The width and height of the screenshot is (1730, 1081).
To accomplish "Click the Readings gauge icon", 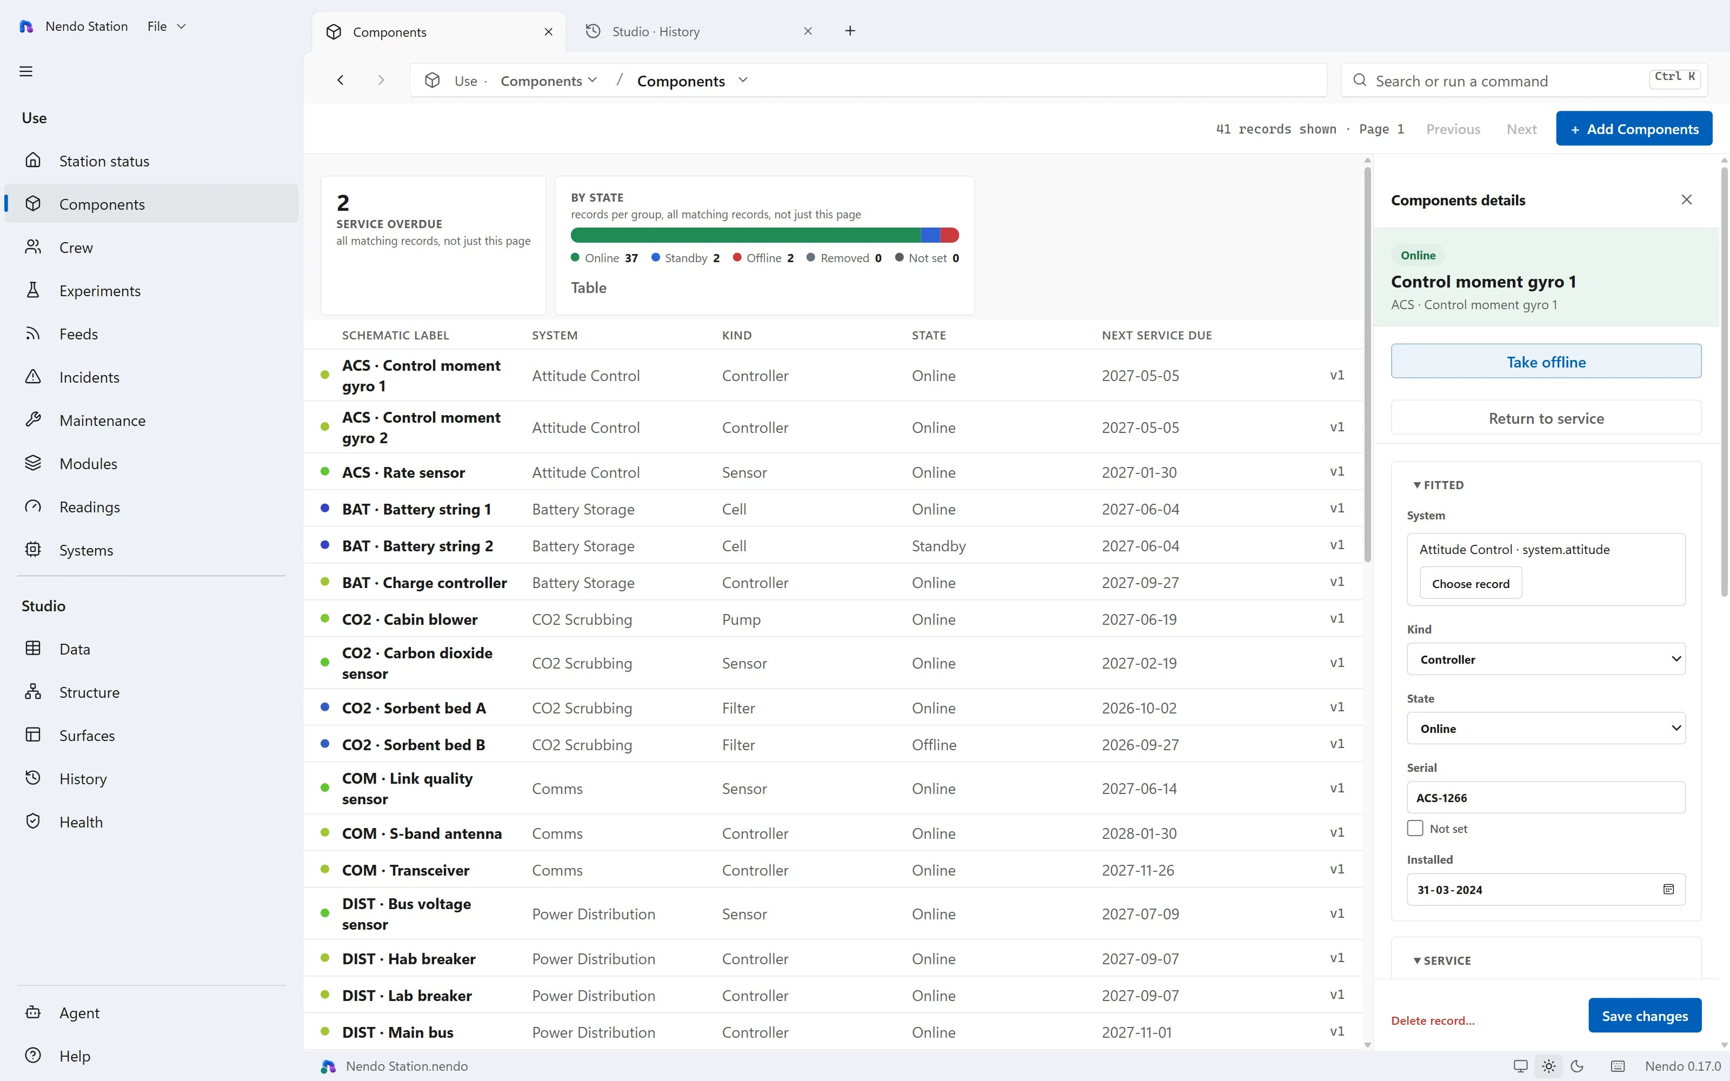I will tap(33, 506).
